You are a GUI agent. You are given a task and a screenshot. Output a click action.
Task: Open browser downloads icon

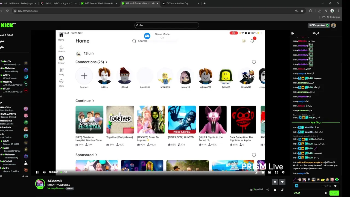point(320,11)
